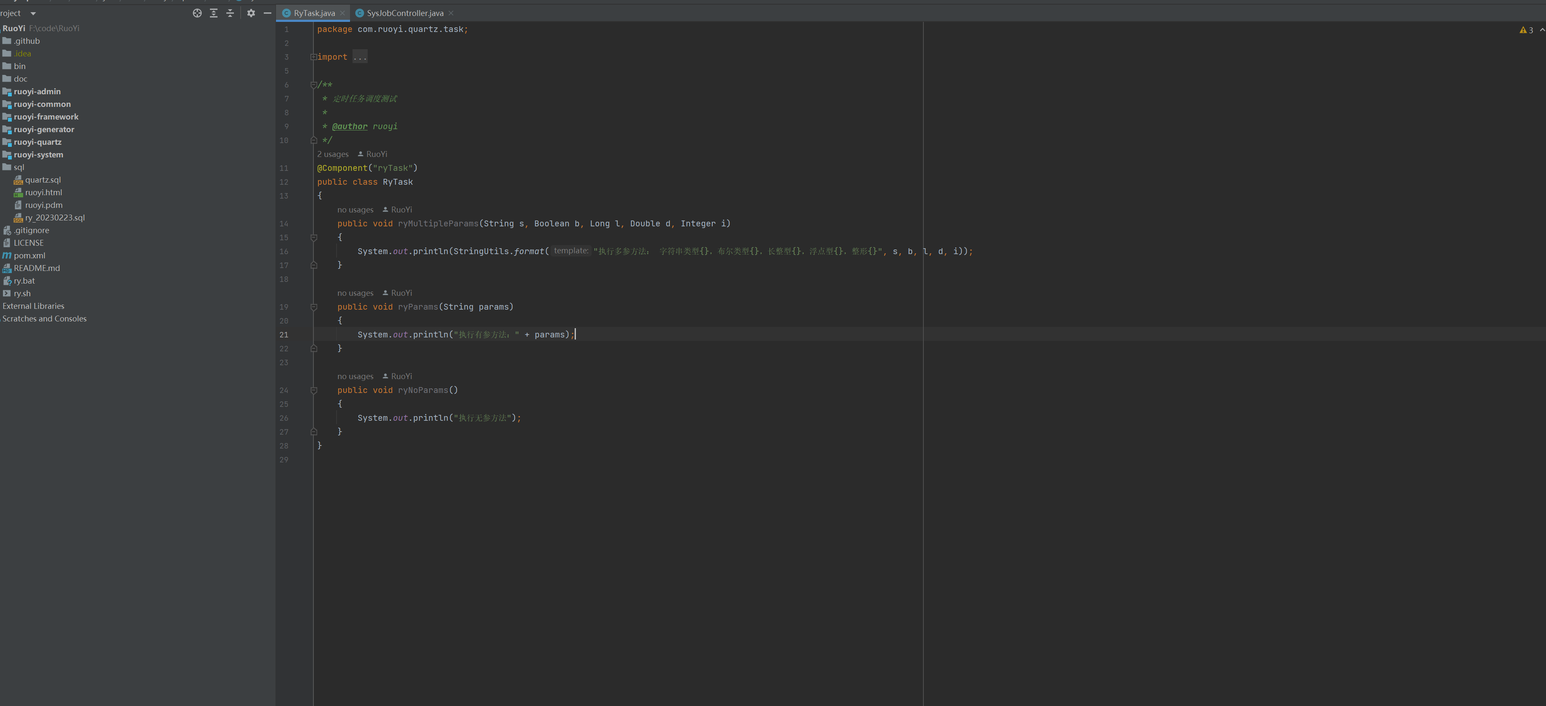The height and width of the screenshot is (706, 1546).
Task: Click the Collapse All icon in project toolbar
Action: tap(230, 13)
